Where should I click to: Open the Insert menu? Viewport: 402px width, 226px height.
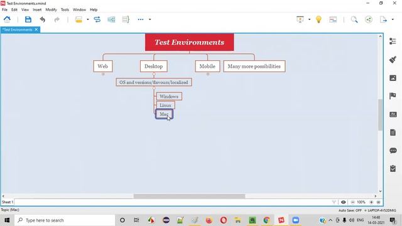tap(37, 10)
